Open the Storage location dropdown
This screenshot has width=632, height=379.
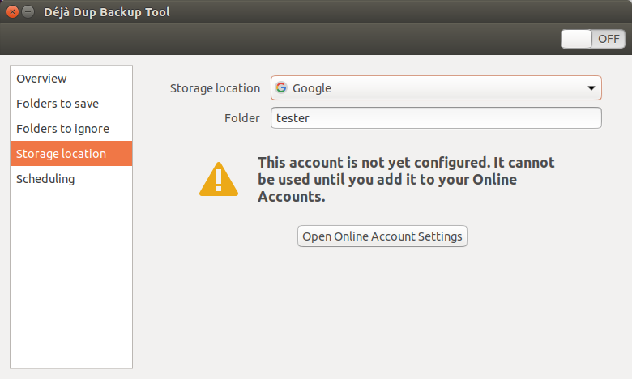436,87
